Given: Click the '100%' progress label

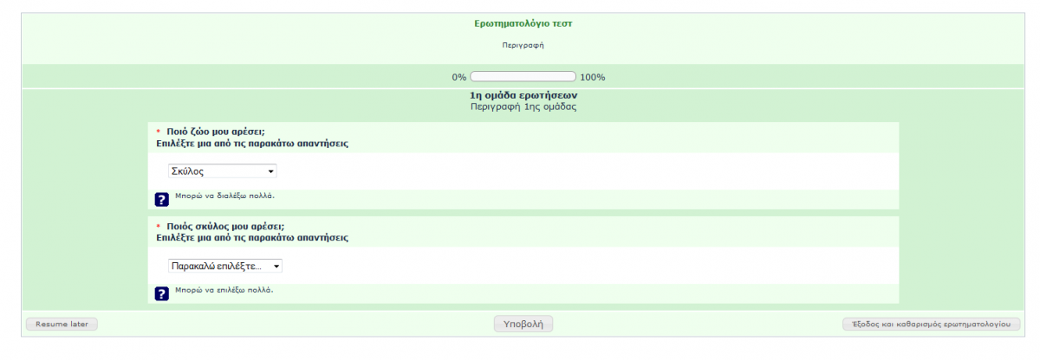Looking at the screenshot, I should (x=593, y=77).
